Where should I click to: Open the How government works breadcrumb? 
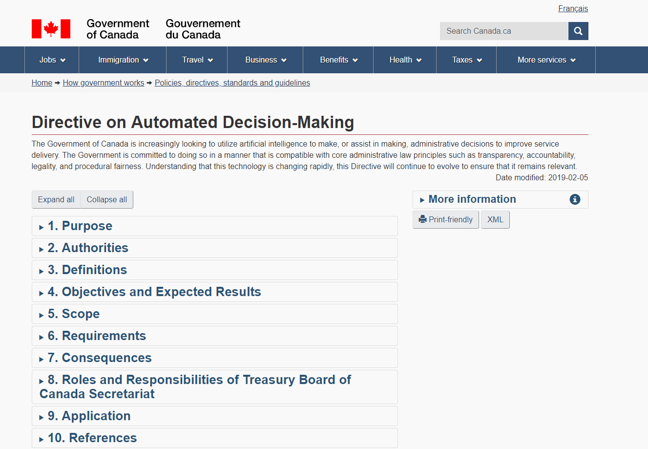coord(104,83)
